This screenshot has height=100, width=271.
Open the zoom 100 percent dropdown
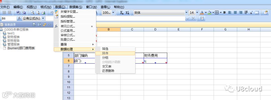113,12
